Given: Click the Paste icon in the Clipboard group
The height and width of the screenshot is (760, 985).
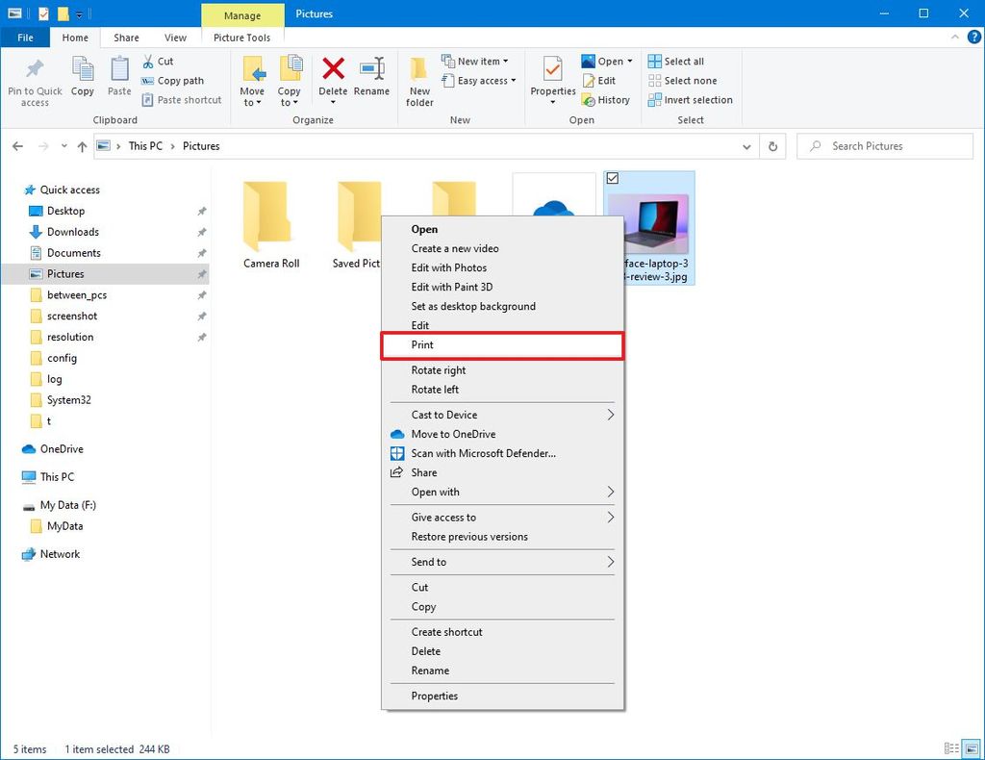Looking at the screenshot, I should coord(118,81).
